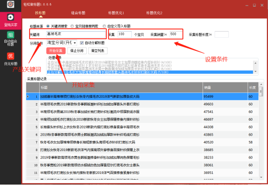Open the 自动组合标题 sidebar icon

click(x=11, y=35)
